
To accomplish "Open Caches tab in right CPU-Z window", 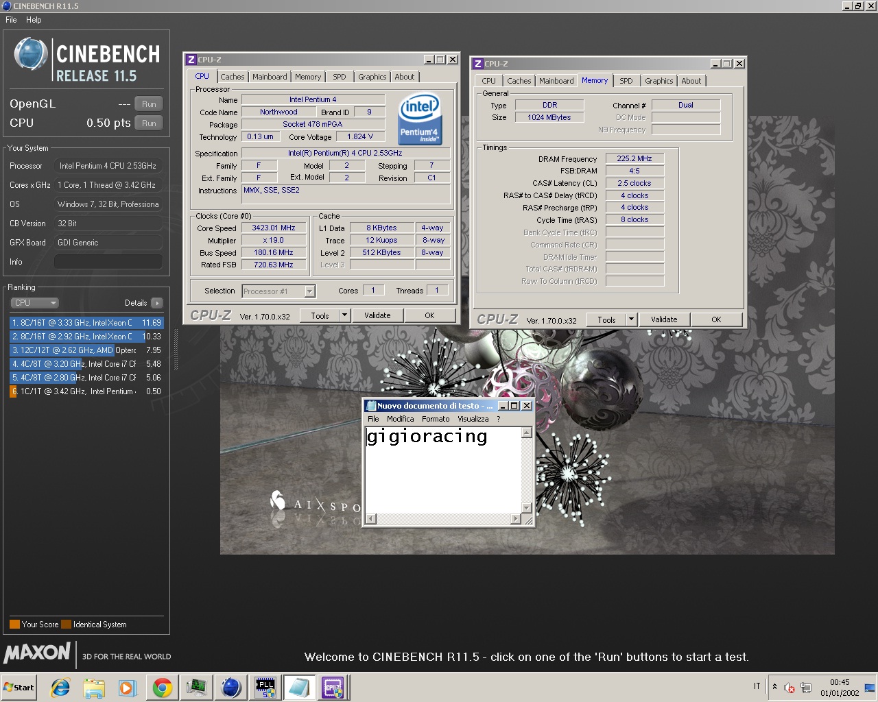I will [x=519, y=81].
